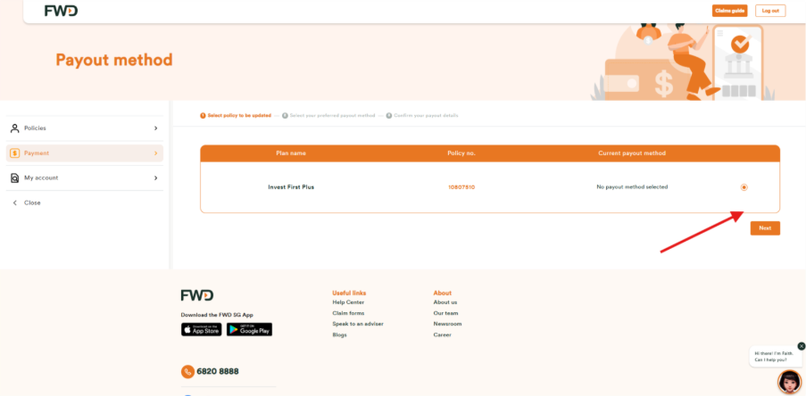Image resolution: width=806 pixels, height=396 pixels.
Task: Open the Faith chatbot avatar
Action: point(789,382)
